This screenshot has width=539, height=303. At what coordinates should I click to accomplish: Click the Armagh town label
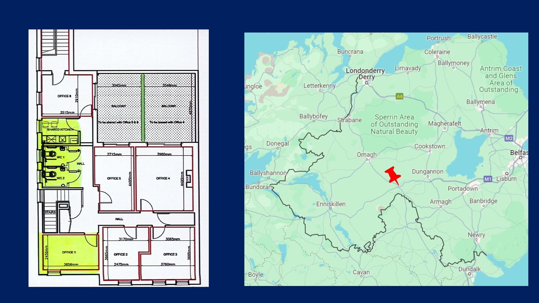440,202
